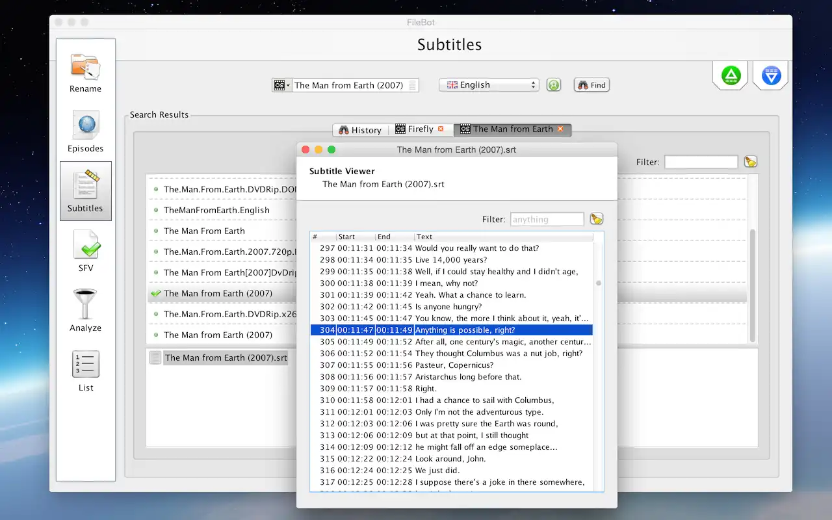832x520 pixels.
Task: Open the subtitle database selector dropdown
Action: (x=281, y=85)
